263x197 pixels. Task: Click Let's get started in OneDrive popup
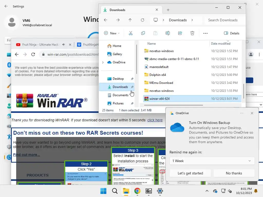[x=190, y=173]
